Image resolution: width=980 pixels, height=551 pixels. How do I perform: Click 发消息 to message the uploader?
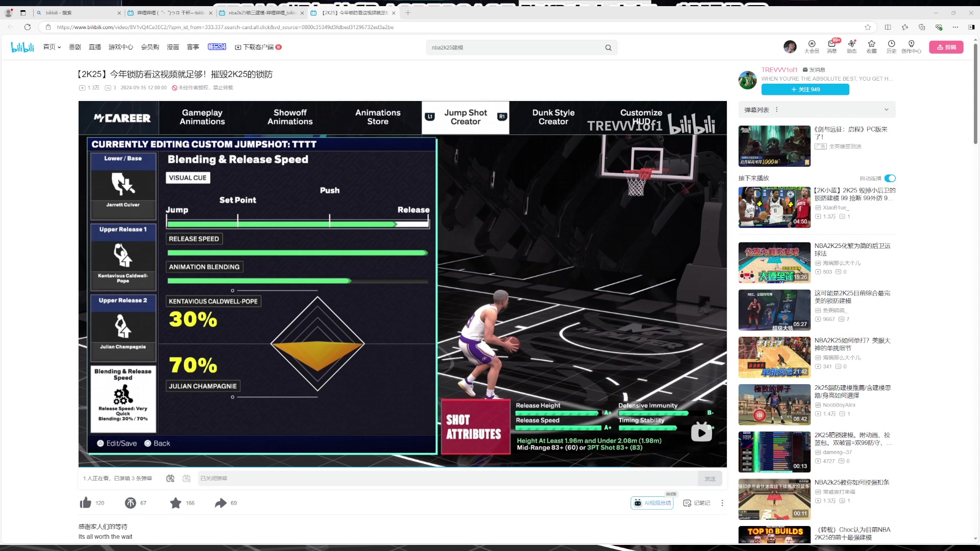(x=814, y=70)
